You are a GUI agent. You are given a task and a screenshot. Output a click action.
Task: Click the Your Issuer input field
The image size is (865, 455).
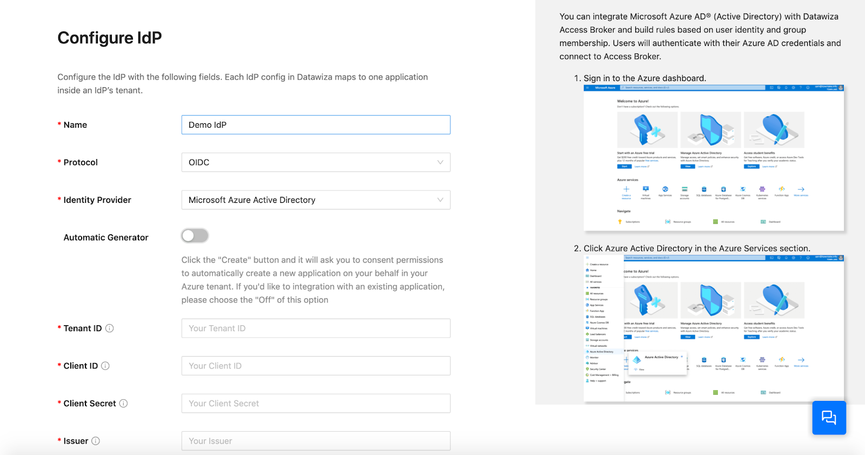coord(316,441)
